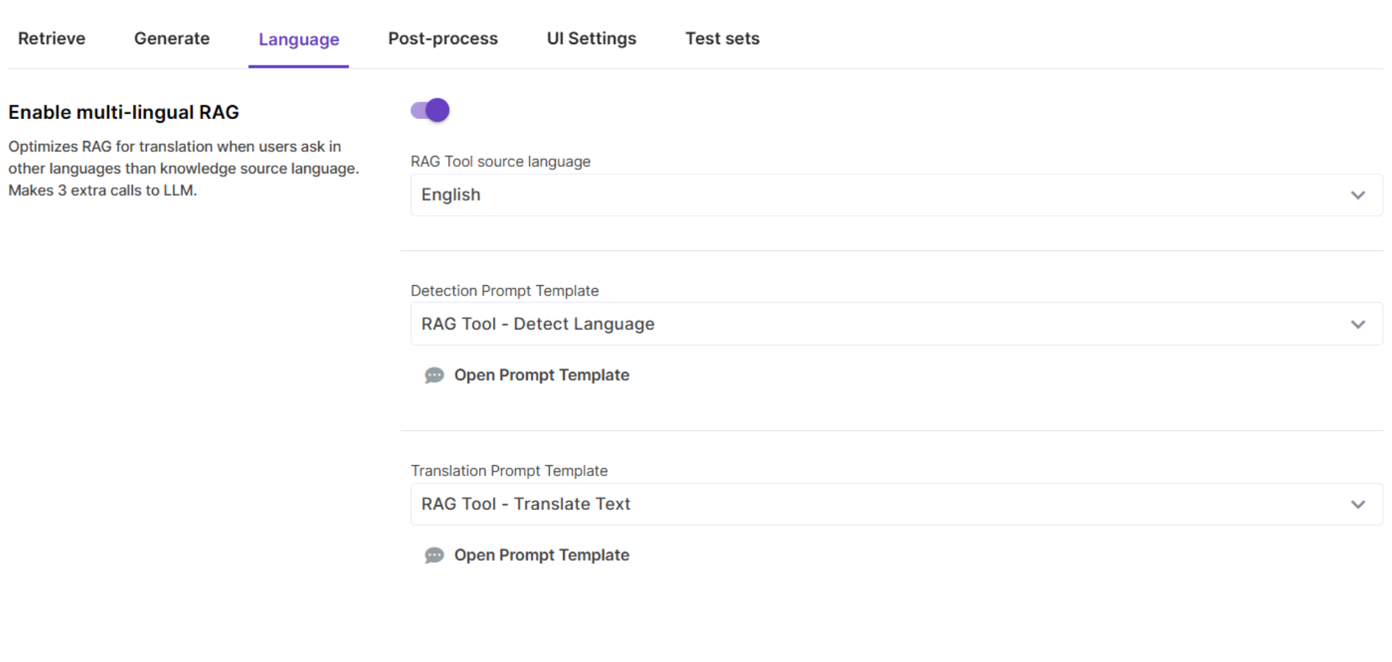
Task: Click the Enable multi-lingual RAG heading
Action: 123,112
